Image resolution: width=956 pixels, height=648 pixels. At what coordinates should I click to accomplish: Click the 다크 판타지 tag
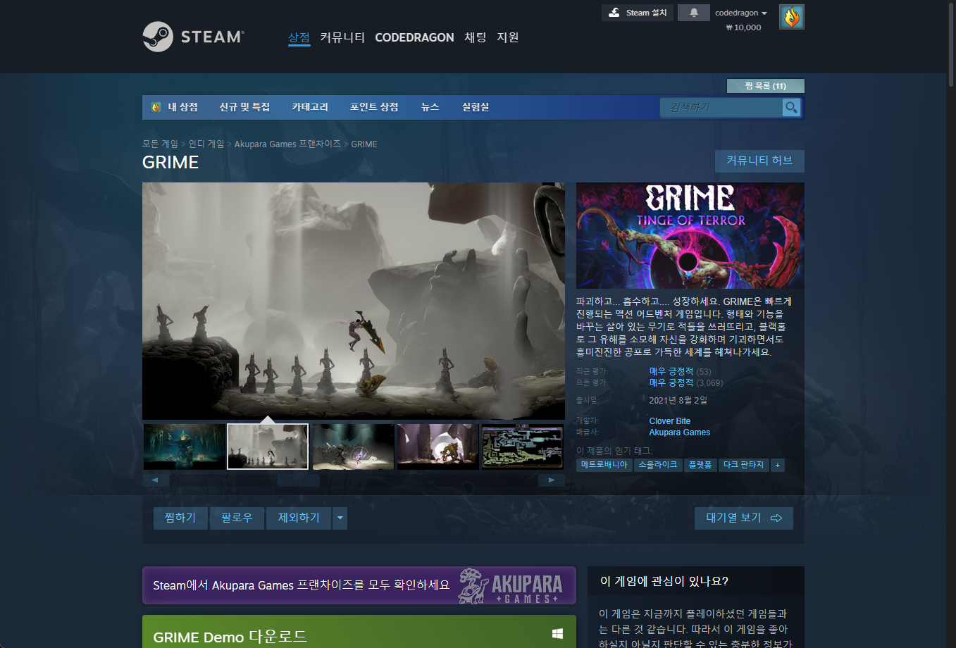[x=744, y=465]
